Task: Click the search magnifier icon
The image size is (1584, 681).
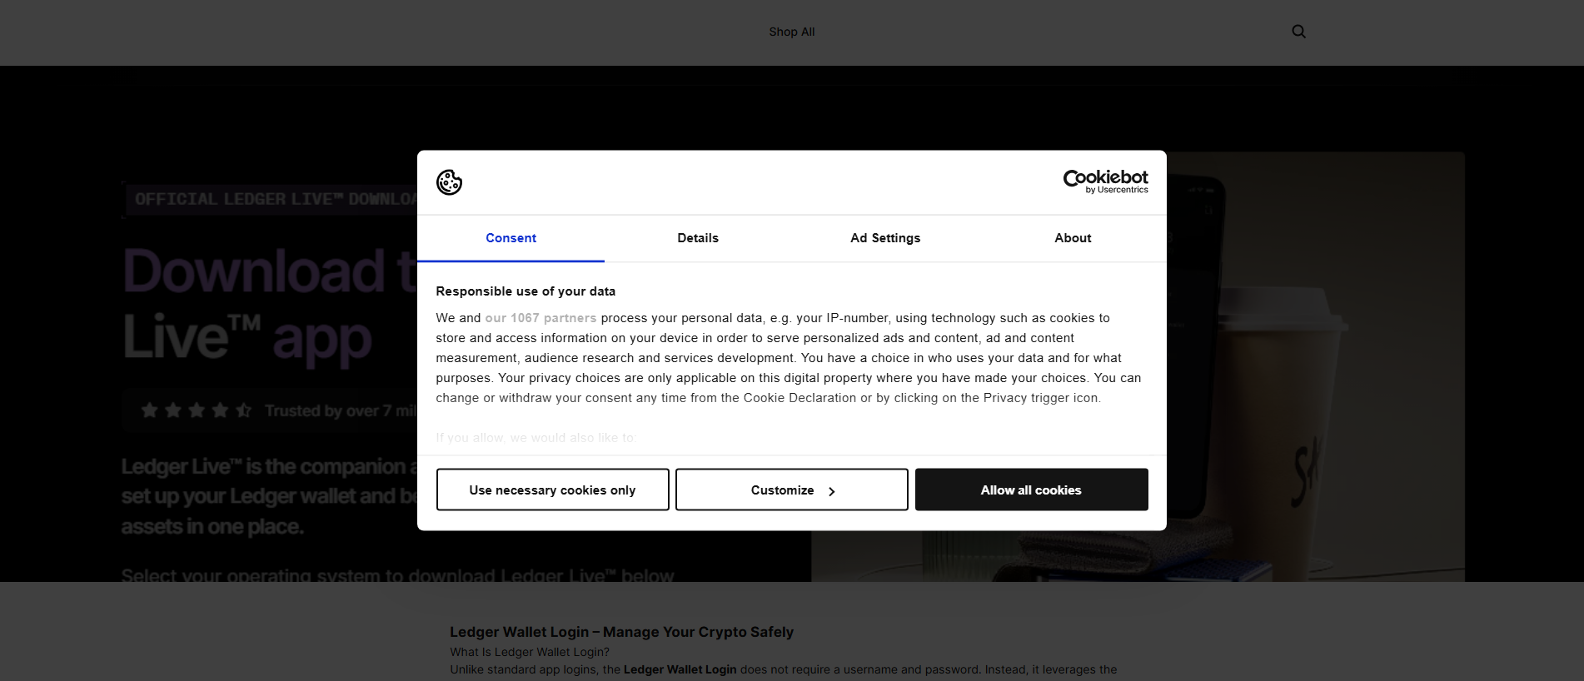Action: pyautogui.click(x=1298, y=32)
